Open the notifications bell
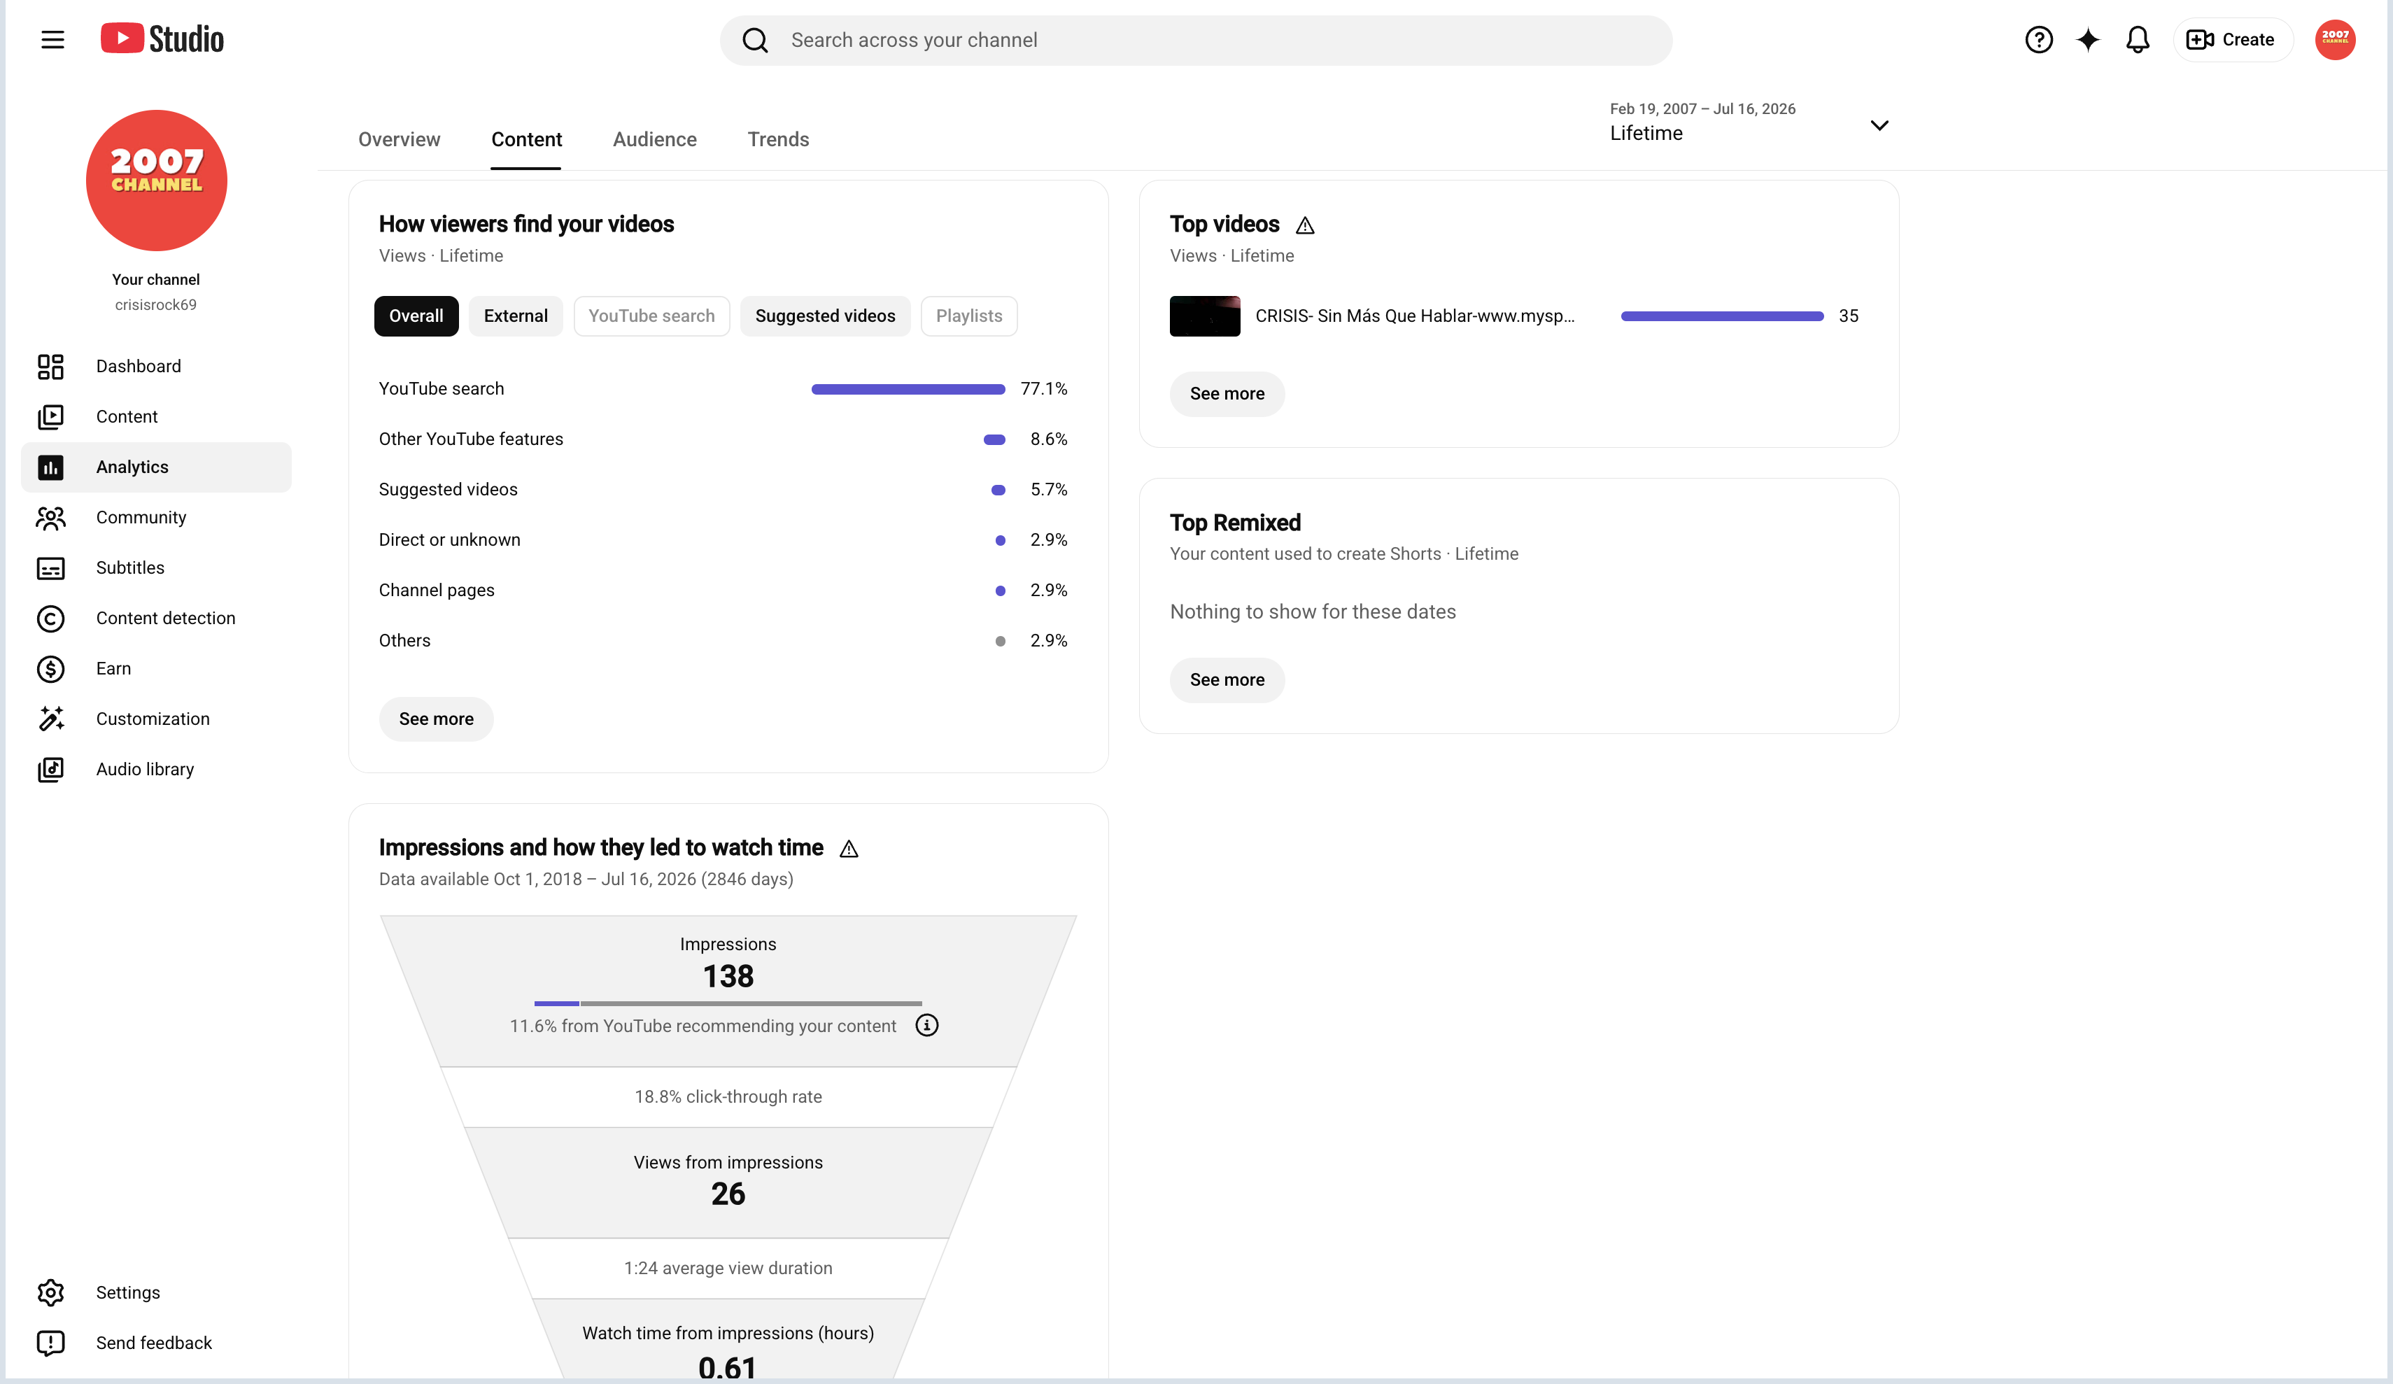Image resolution: width=2393 pixels, height=1384 pixels. [x=2137, y=40]
